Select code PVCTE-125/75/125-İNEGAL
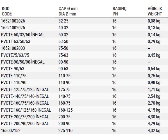168x140 pixels. point(25,89)
